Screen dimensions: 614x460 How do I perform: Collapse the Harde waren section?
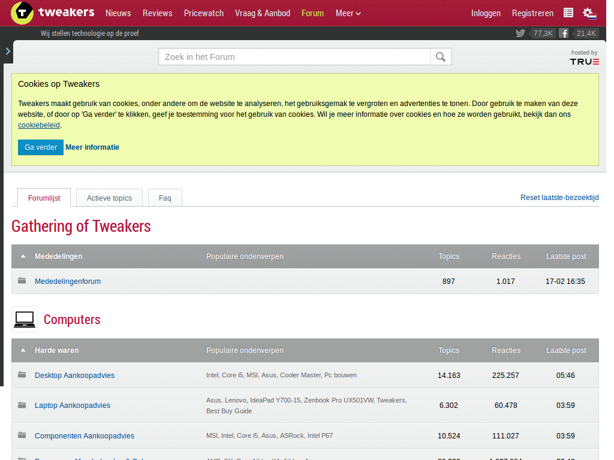click(23, 350)
